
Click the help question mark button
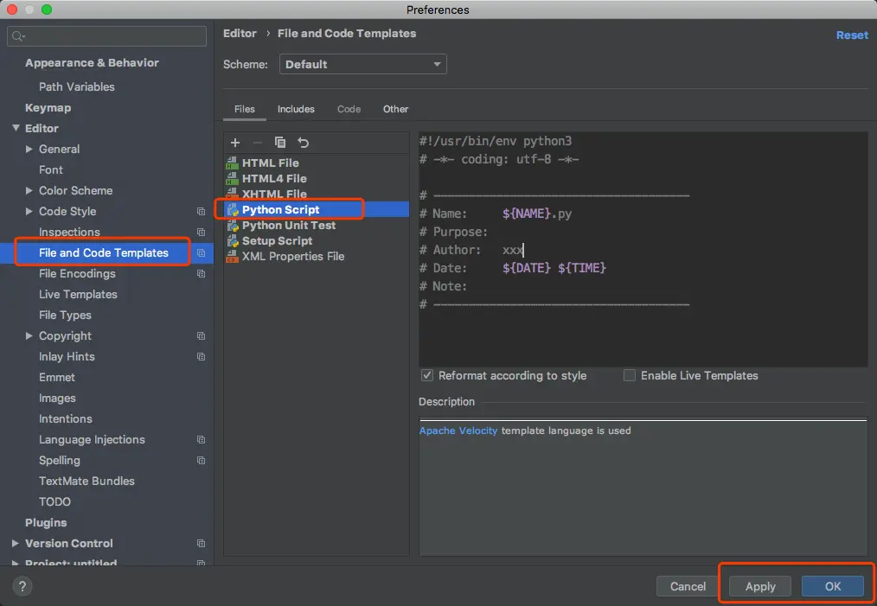[x=22, y=586]
